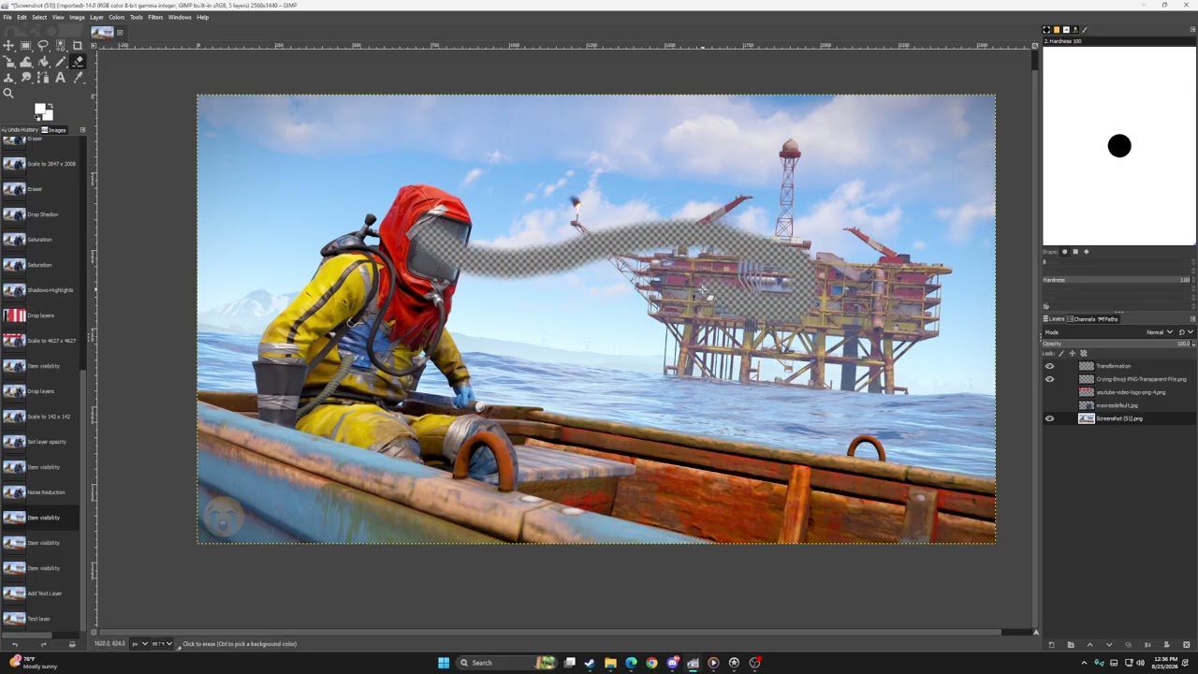Open the Filters menu
Viewport: 1198px width, 674px height.
155,17
